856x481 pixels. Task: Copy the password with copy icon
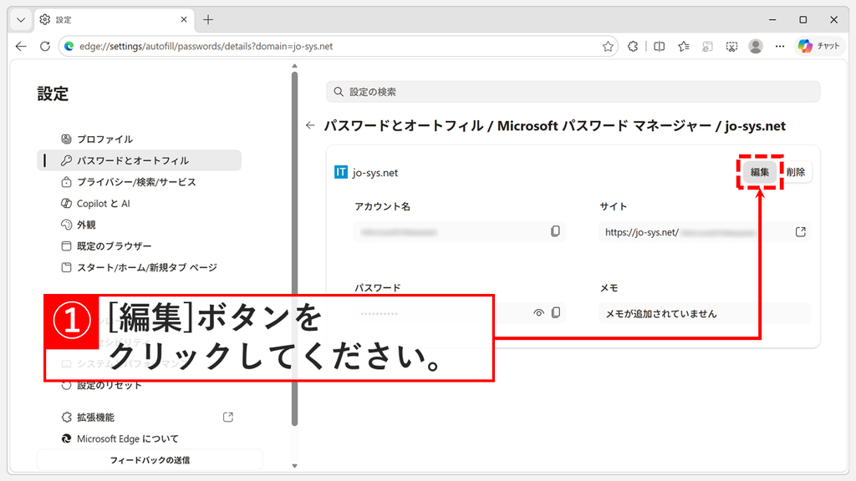(556, 312)
